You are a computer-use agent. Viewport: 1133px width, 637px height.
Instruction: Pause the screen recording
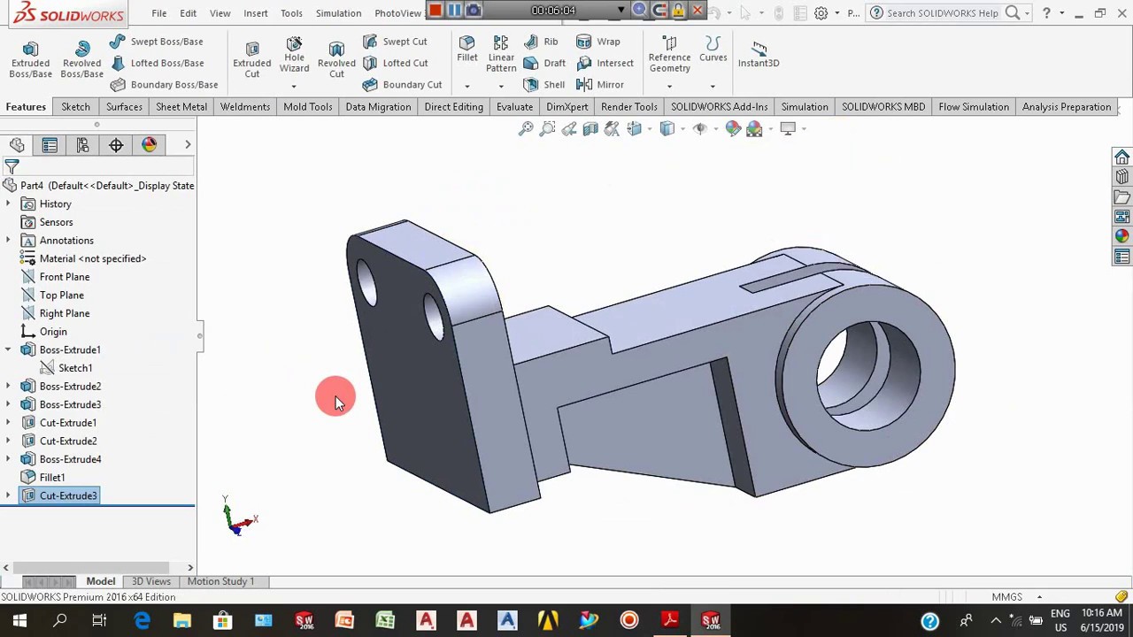click(454, 11)
